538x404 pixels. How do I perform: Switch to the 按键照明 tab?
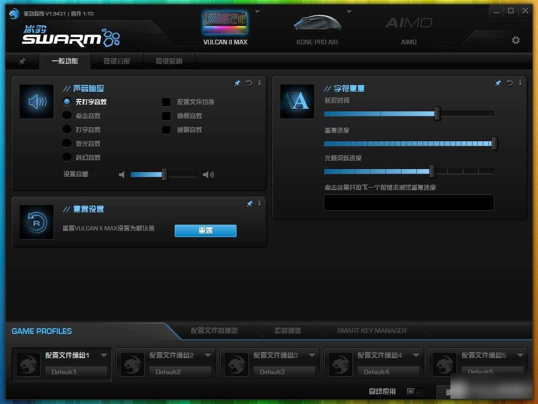tap(169, 61)
